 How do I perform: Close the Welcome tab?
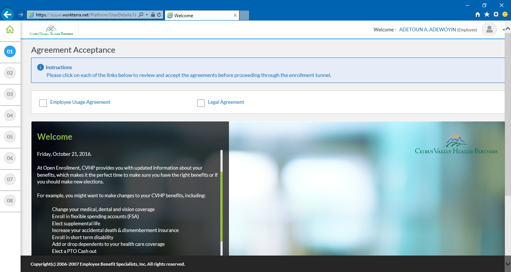click(235, 15)
